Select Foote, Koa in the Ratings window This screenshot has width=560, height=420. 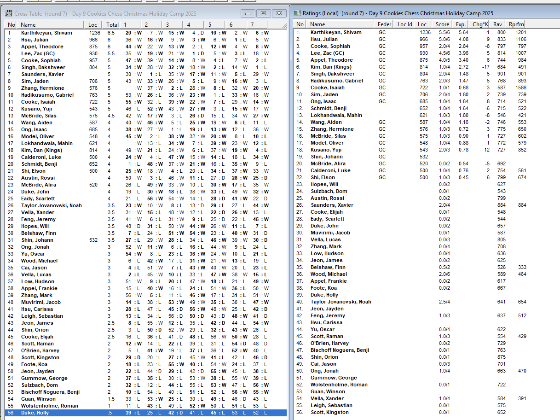(x=324, y=288)
